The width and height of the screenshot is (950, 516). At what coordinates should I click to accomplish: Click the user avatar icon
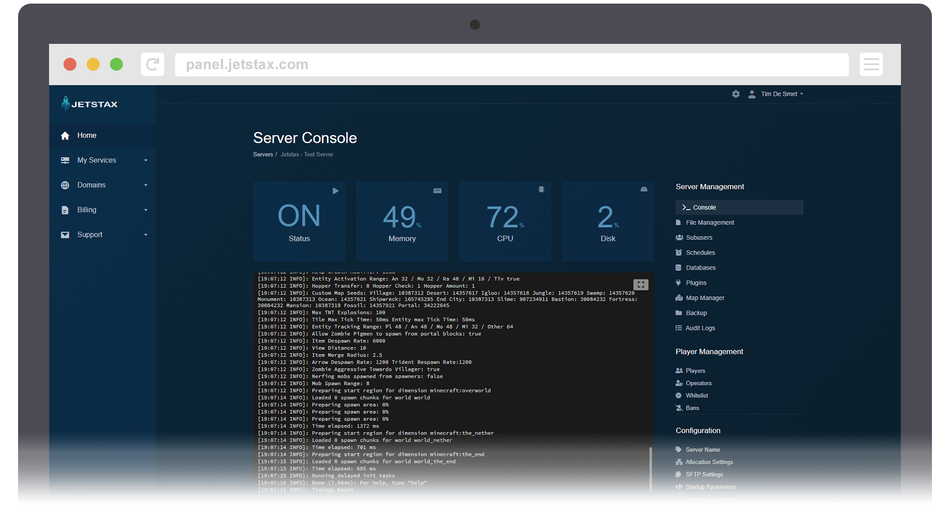click(752, 94)
